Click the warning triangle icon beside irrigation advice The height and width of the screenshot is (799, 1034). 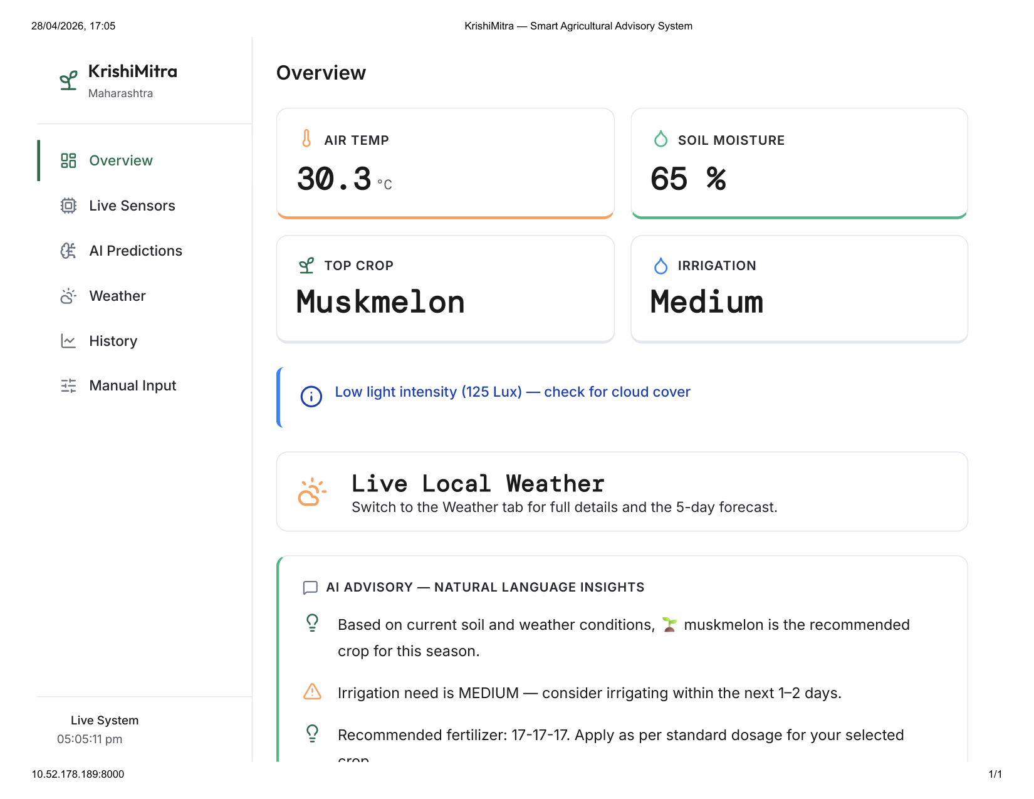point(312,691)
